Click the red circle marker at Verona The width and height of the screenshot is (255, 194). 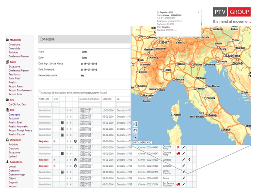click(193, 65)
